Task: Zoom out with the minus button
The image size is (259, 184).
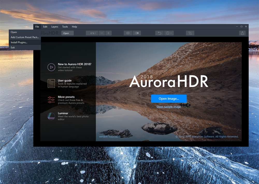Action: (x=102, y=33)
